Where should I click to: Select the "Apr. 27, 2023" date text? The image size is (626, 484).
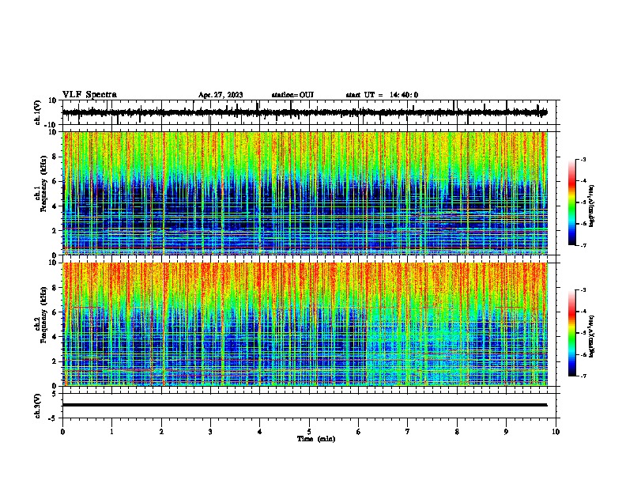pyautogui.click(x=221, y=95)
